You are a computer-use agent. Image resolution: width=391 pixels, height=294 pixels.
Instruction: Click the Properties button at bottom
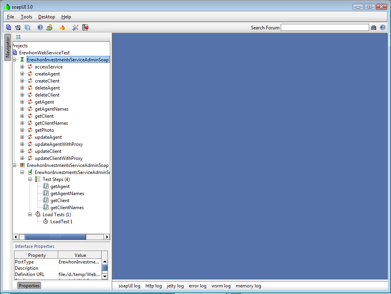point(29,286)
